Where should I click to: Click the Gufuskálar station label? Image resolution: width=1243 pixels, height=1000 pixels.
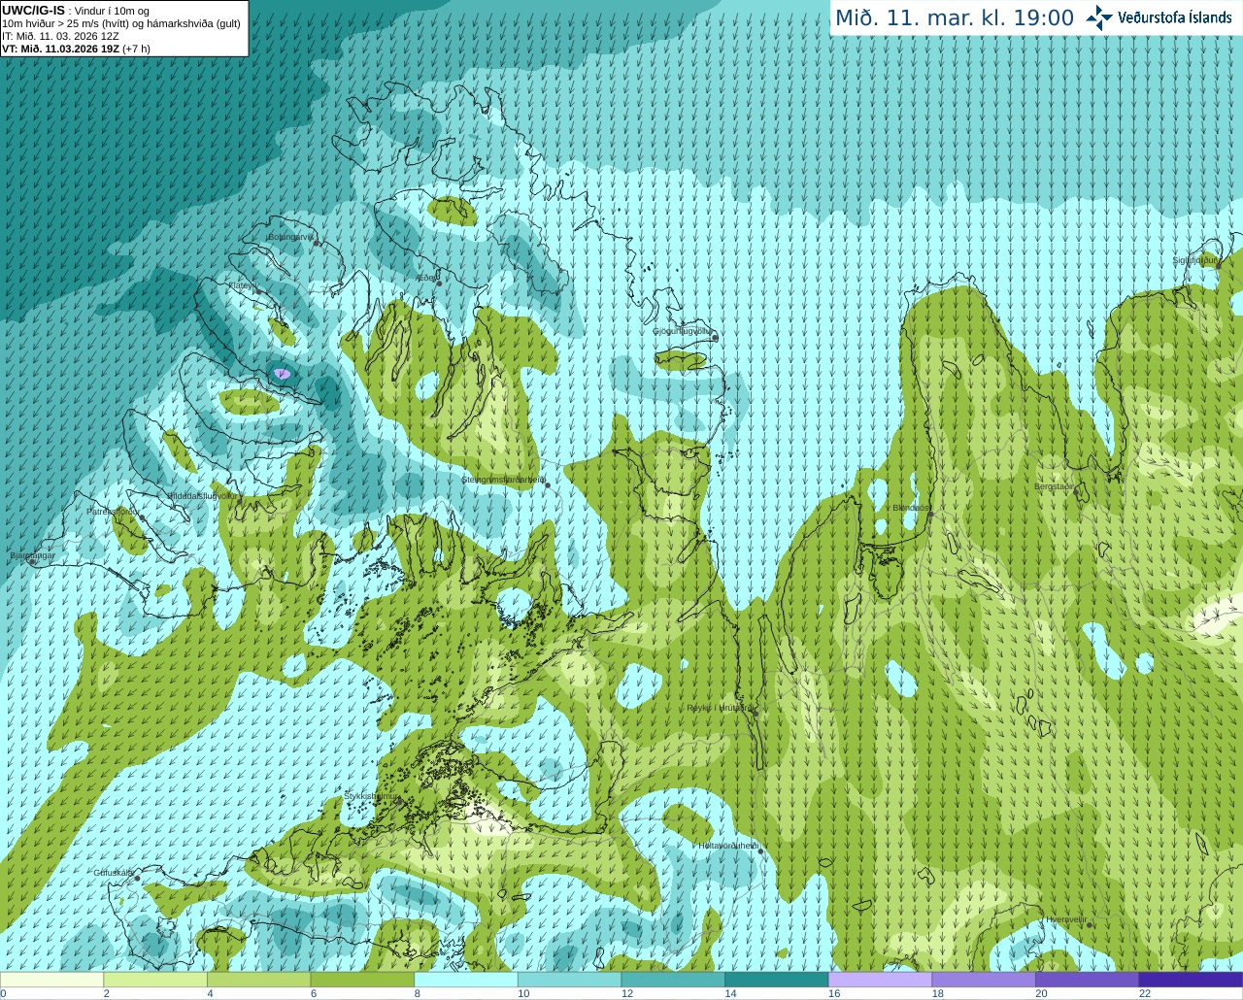point(114,873)
